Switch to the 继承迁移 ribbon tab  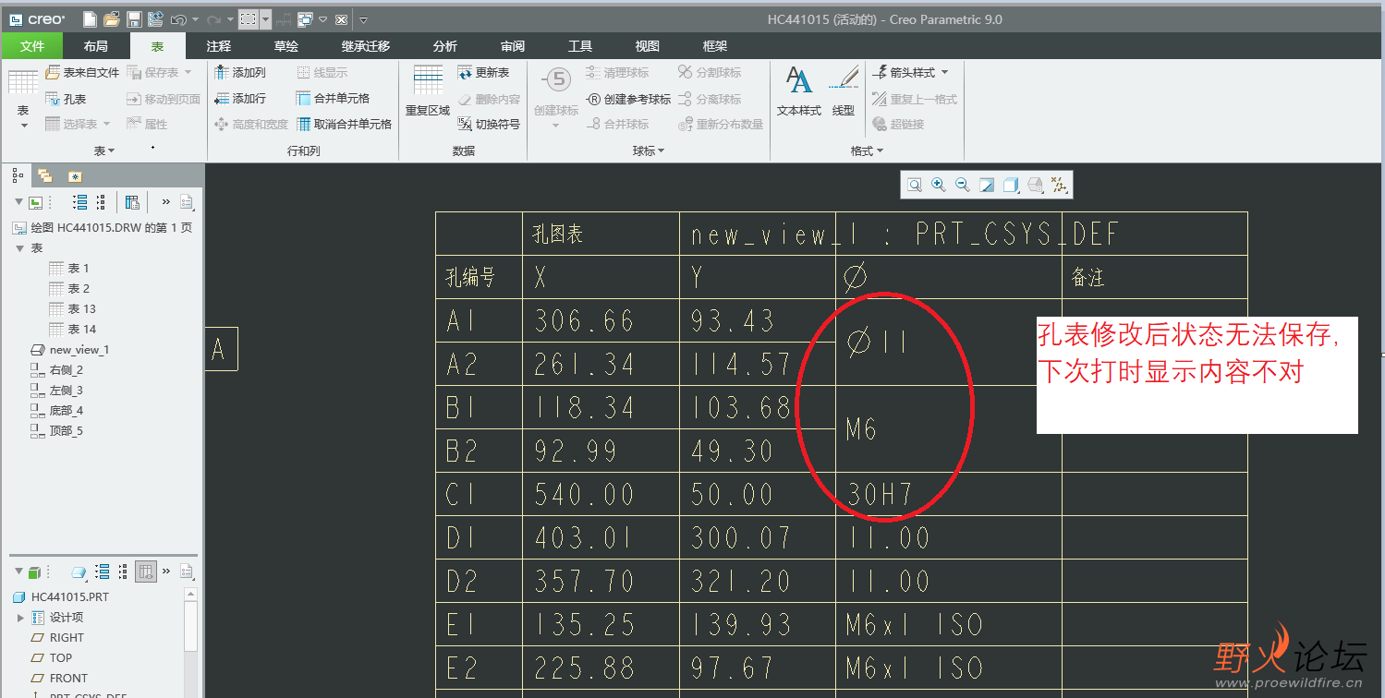click(366, 46)
